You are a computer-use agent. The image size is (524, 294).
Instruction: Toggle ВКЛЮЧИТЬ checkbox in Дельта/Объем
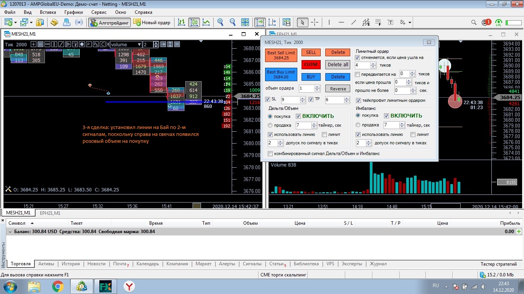tap(298, 116)
